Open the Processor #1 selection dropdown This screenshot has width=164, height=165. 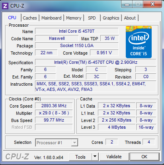[x=57, y=143]
